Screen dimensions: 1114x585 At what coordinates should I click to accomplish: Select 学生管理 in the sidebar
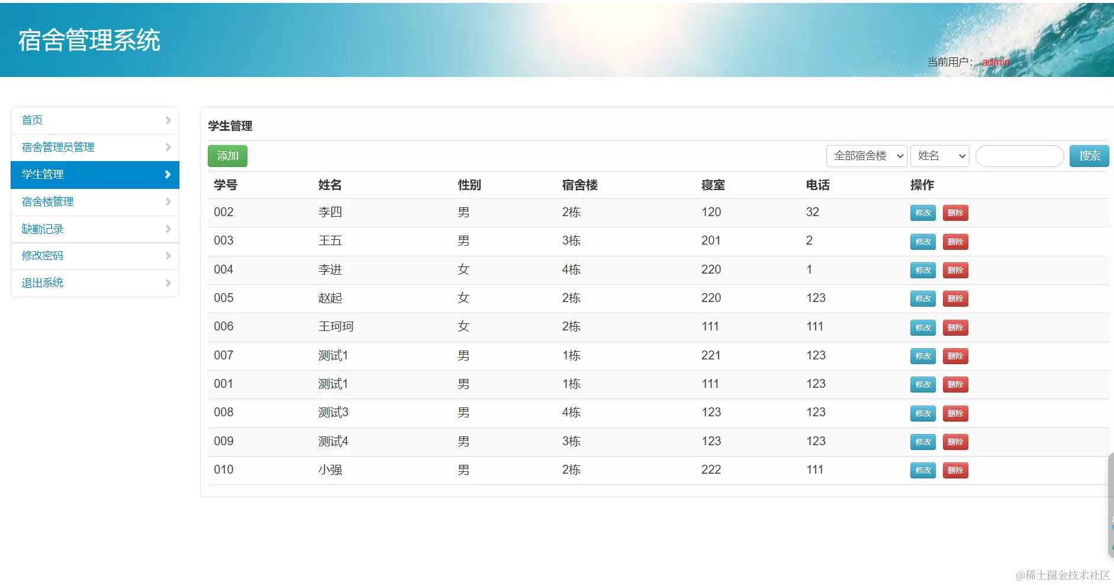click(95, 175)
